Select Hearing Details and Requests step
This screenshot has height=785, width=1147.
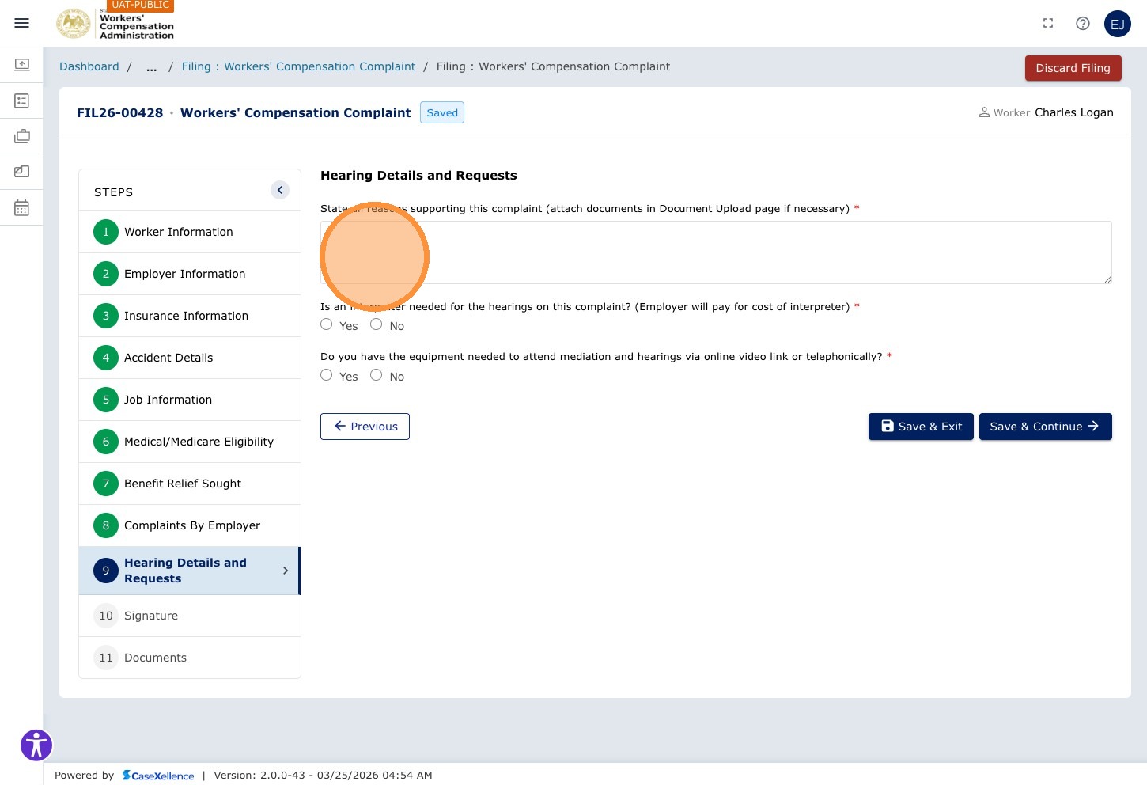click(190, 571)
